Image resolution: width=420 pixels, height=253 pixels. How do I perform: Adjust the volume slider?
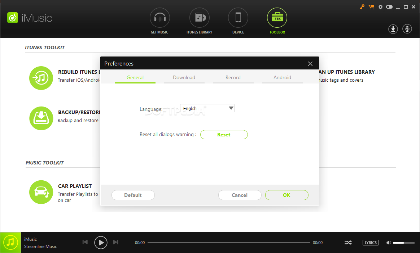click(x=404, y=243)
